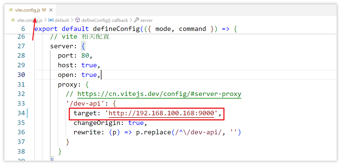Select line number 34 in the gutter

21,113
